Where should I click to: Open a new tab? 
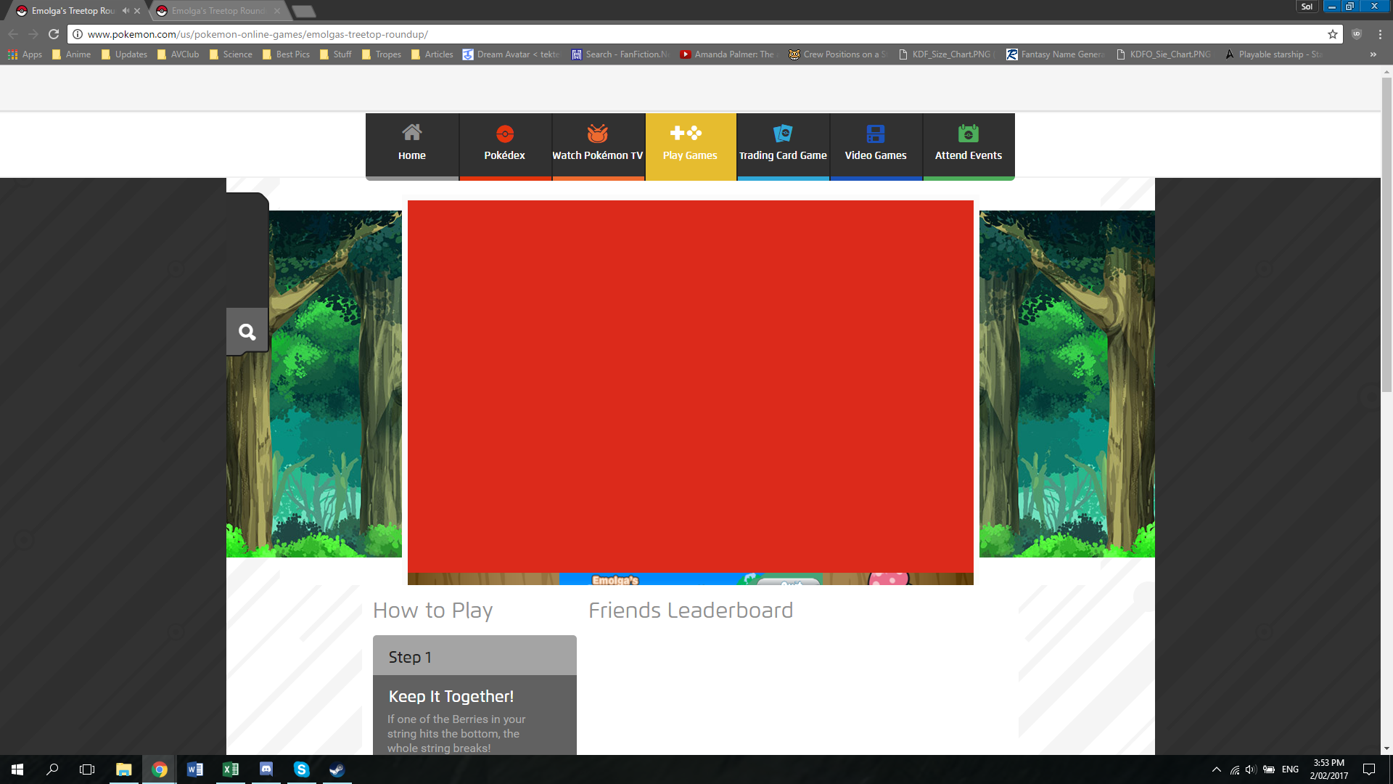pyautogui.click(x=303, y=11)
